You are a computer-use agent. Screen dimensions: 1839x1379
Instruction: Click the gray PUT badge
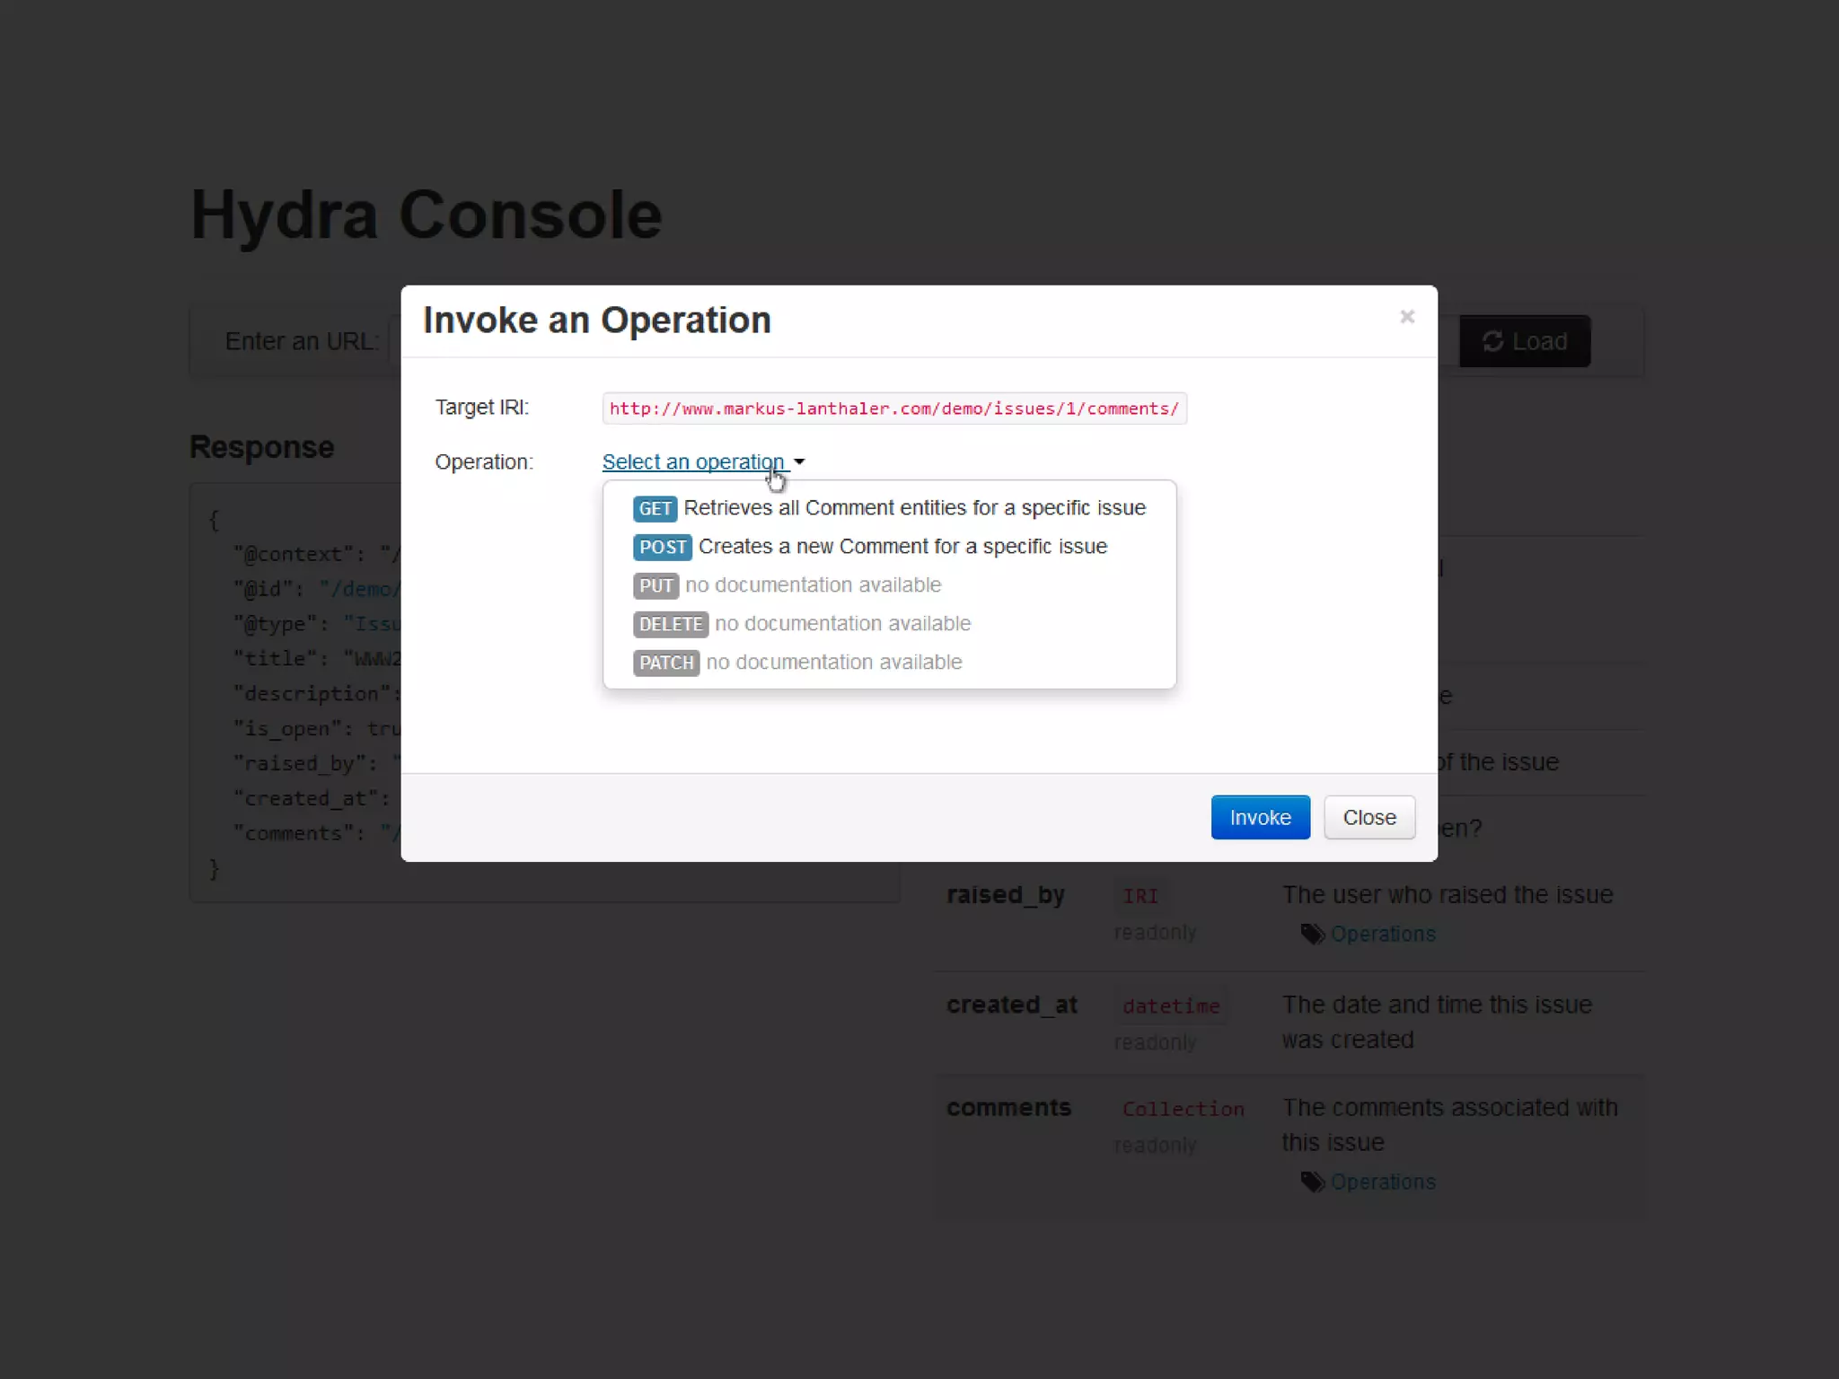click(x=656, y=586)
